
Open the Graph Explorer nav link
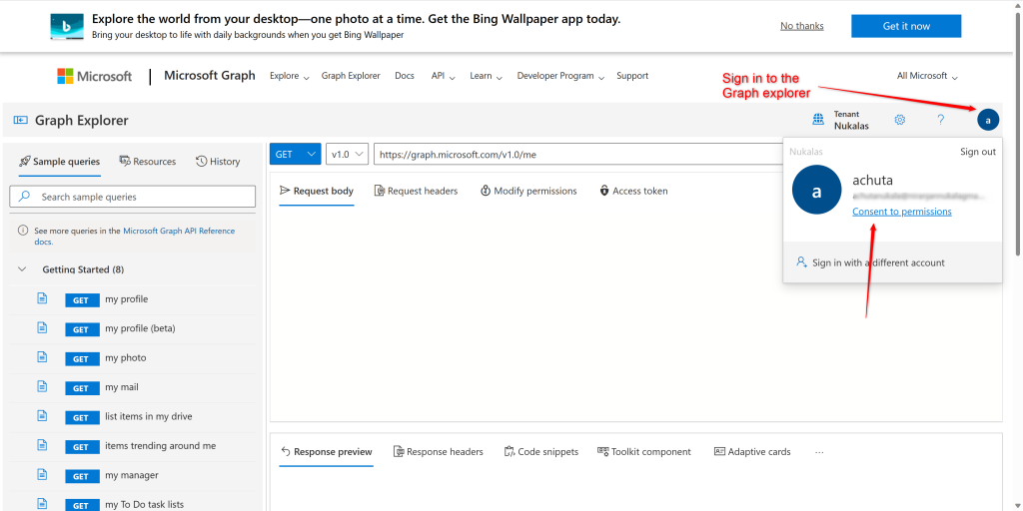point(351,76)
